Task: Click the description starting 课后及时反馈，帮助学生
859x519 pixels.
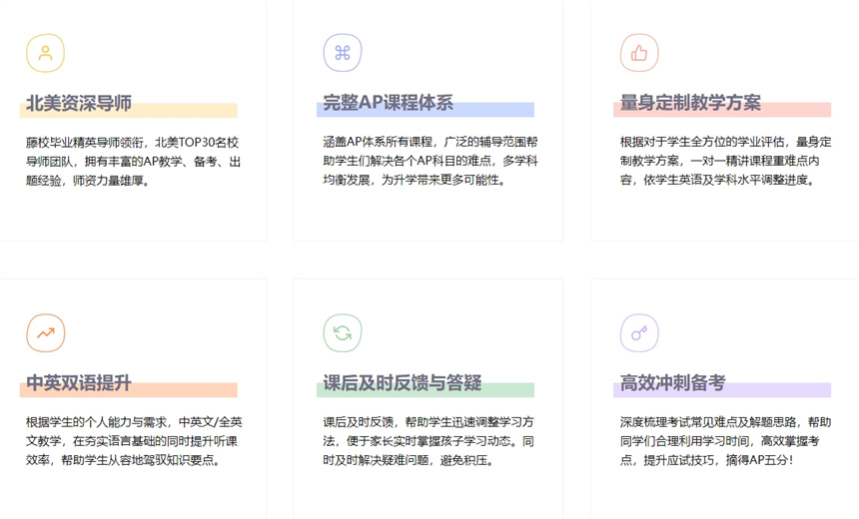Action: [x=429, y=441]
